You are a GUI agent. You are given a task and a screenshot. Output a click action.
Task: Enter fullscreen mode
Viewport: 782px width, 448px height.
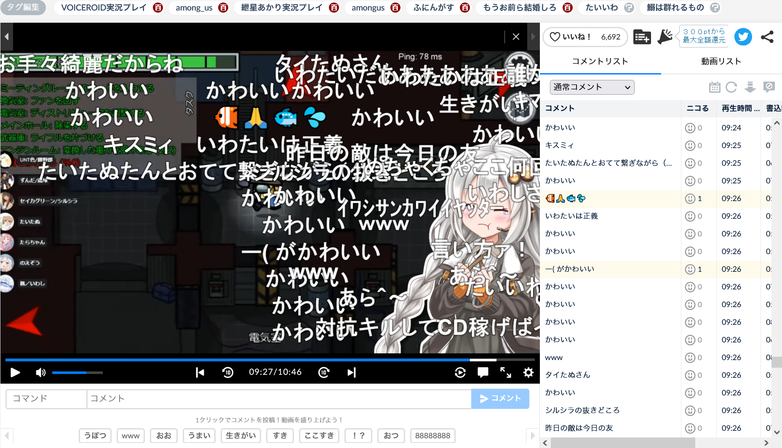click(506, 372)
